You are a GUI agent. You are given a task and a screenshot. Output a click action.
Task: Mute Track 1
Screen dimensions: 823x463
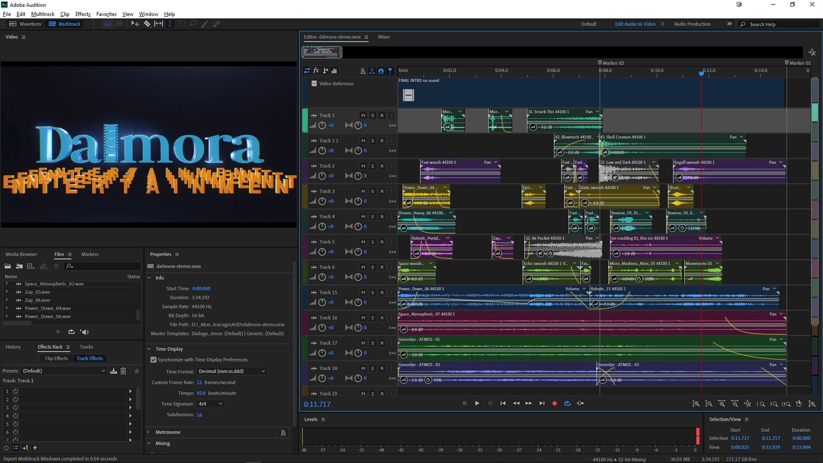point(363,116)
